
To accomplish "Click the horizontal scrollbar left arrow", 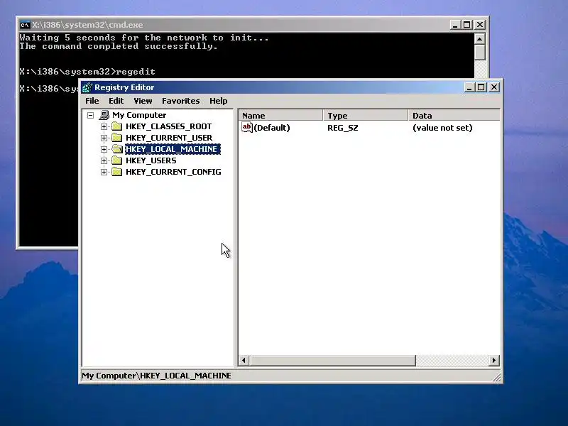I will click(244, 361).
